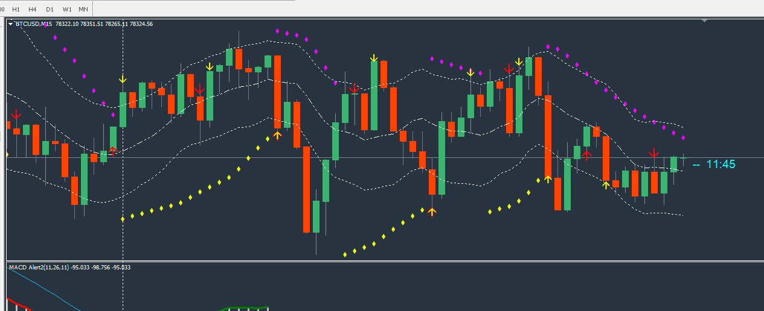Screen dimensions: 764x311
Task: Click the chart shift triangle marker at top
Action: point(704,20)
